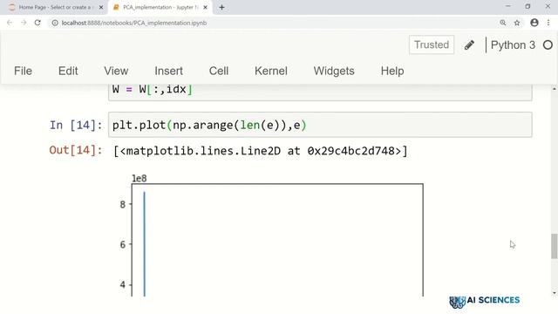Screen dimensions: 558x314
Task: Open the browser zoom magnifier icon
Action: (503, 23)
